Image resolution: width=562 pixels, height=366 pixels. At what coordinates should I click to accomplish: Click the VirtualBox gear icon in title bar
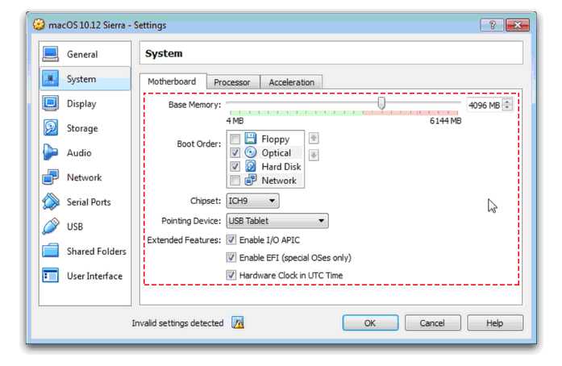click(39, 25)
